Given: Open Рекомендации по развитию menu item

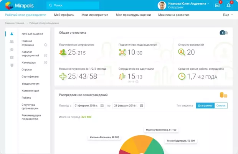Looking at the screenshot, I should (x=31, y=117).
